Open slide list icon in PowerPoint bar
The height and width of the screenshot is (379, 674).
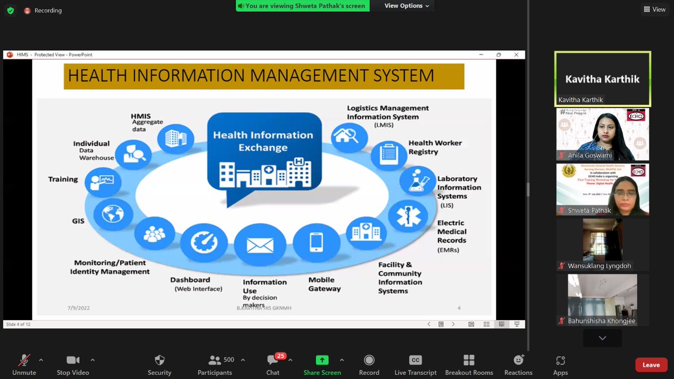click(441, 324)
